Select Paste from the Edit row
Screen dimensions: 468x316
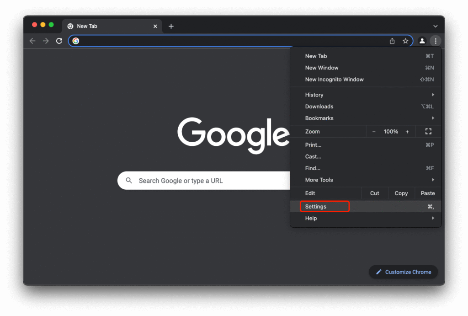(x=427, y=193)
